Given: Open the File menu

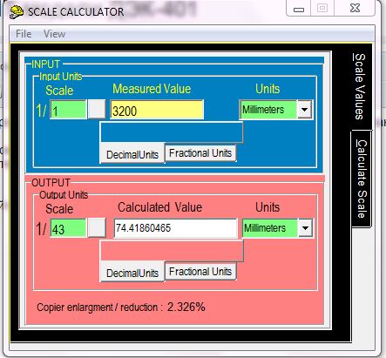Looking at the screenshot, I should coord(24,34).
